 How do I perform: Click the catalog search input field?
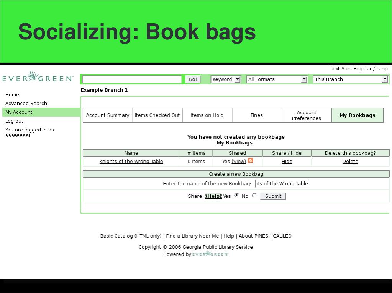tap(132, 79)
